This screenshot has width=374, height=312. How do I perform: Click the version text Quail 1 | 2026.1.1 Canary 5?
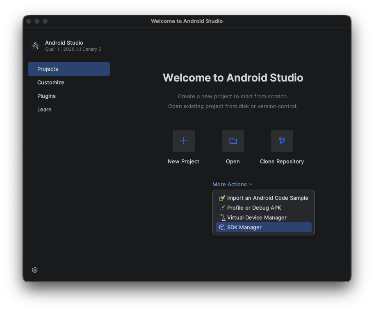point(73,49)
